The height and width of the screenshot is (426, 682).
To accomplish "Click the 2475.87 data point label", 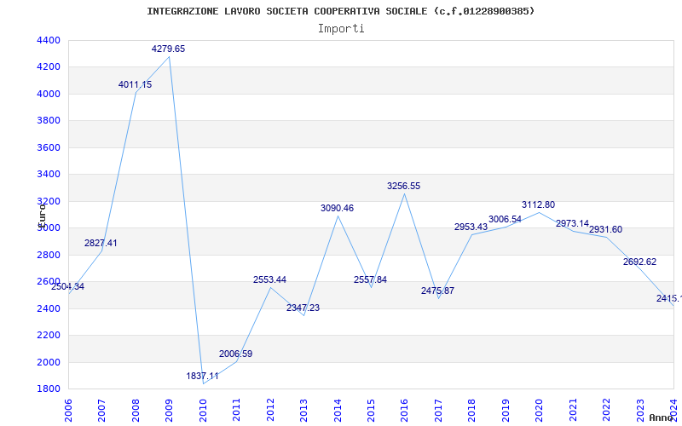I will coord(437,291).
